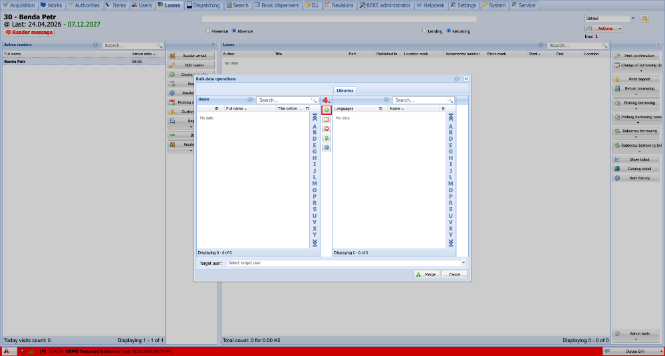Jump to top of the Libraries alphabet index
665x356 pixels.
[450, 118]
